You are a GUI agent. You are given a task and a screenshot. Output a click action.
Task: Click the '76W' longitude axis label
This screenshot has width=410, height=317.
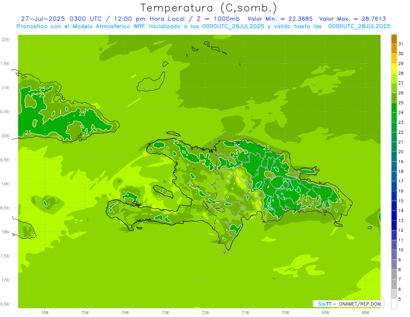pos(45,313)
